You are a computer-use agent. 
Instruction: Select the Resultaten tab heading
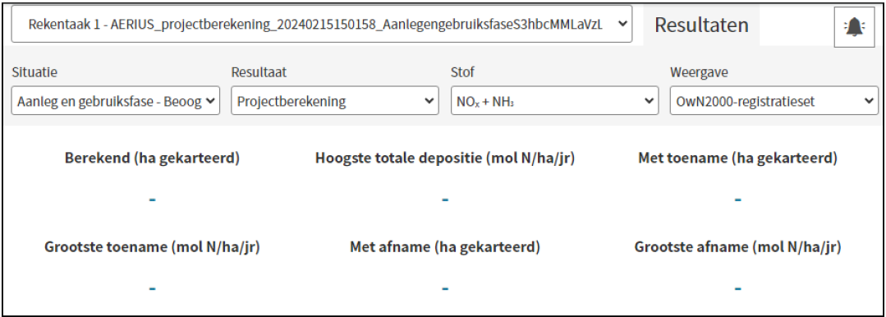pos(702,25)
